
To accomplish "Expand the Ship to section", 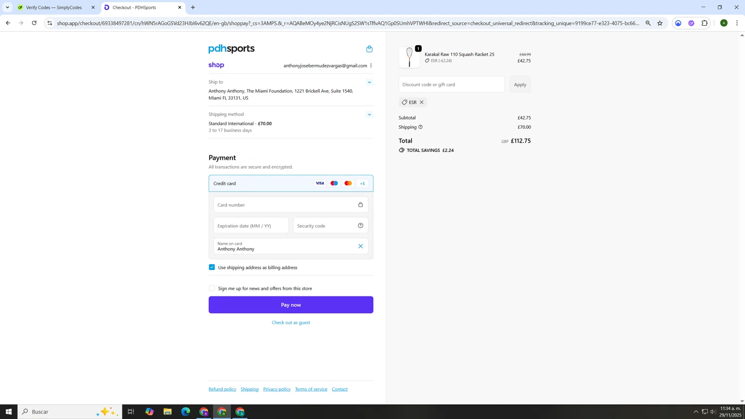I will 369,82.
